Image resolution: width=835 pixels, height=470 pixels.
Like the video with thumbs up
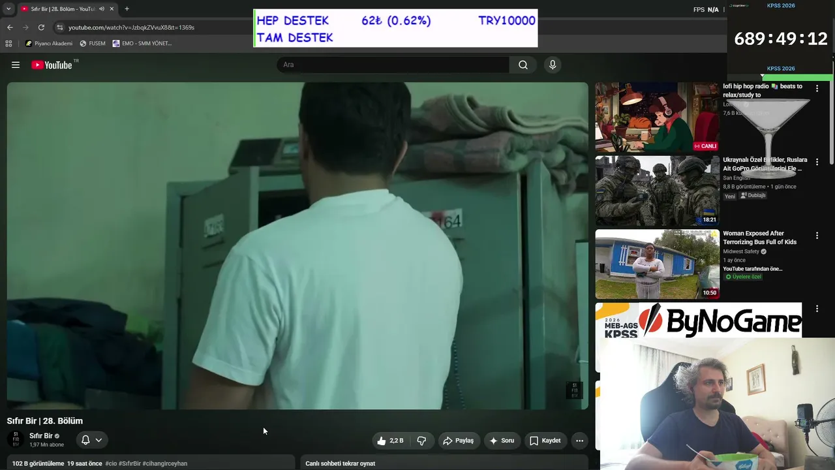point(390,441)
